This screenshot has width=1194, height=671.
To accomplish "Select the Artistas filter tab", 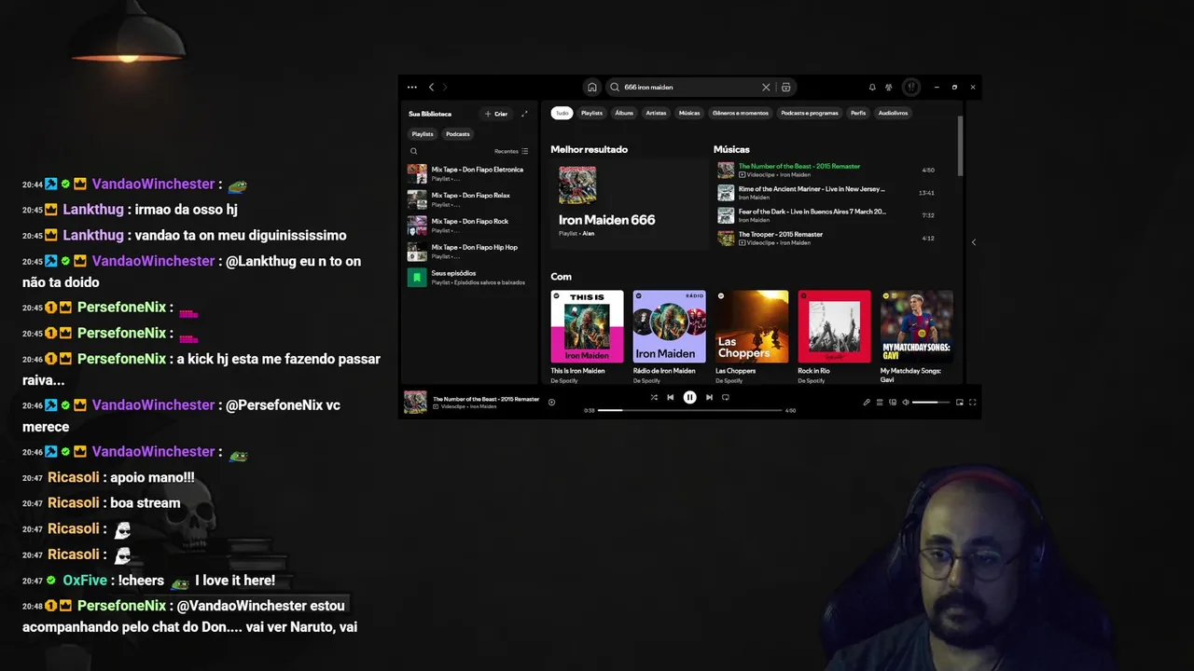I will click(x=656, y=113).
